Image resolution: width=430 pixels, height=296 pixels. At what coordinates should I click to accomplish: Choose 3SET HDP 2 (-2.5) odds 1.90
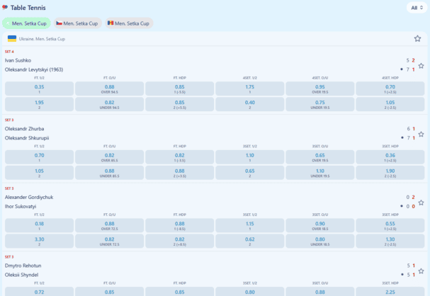[x=390, y=172]
